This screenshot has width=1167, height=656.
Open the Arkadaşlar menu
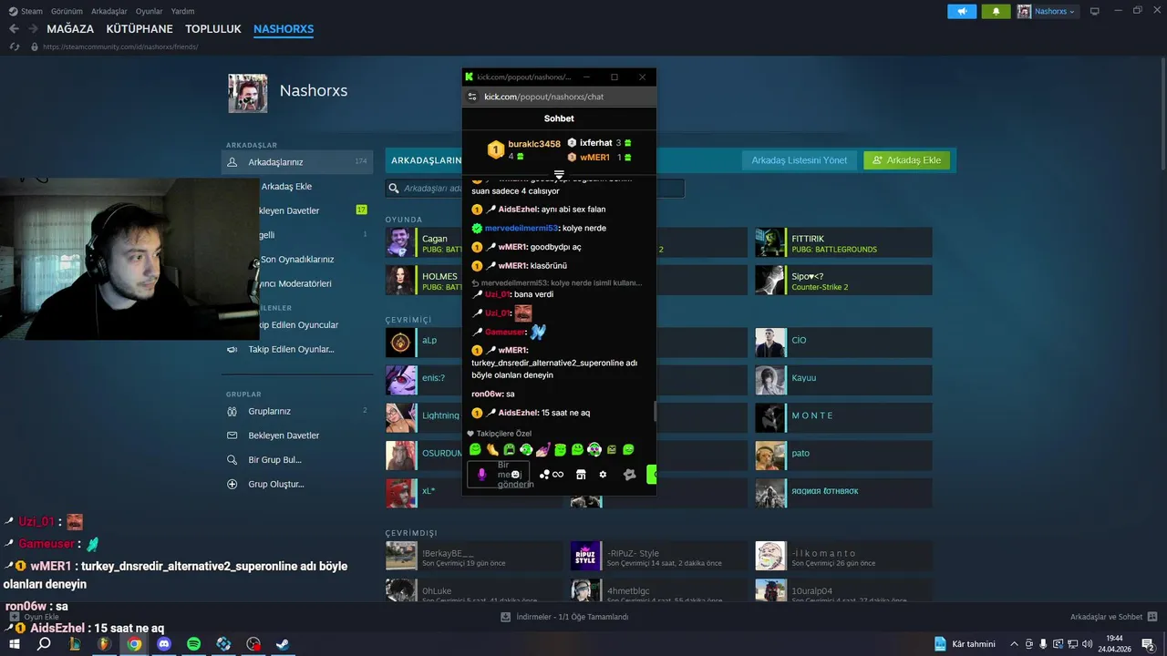click(109, 11)
